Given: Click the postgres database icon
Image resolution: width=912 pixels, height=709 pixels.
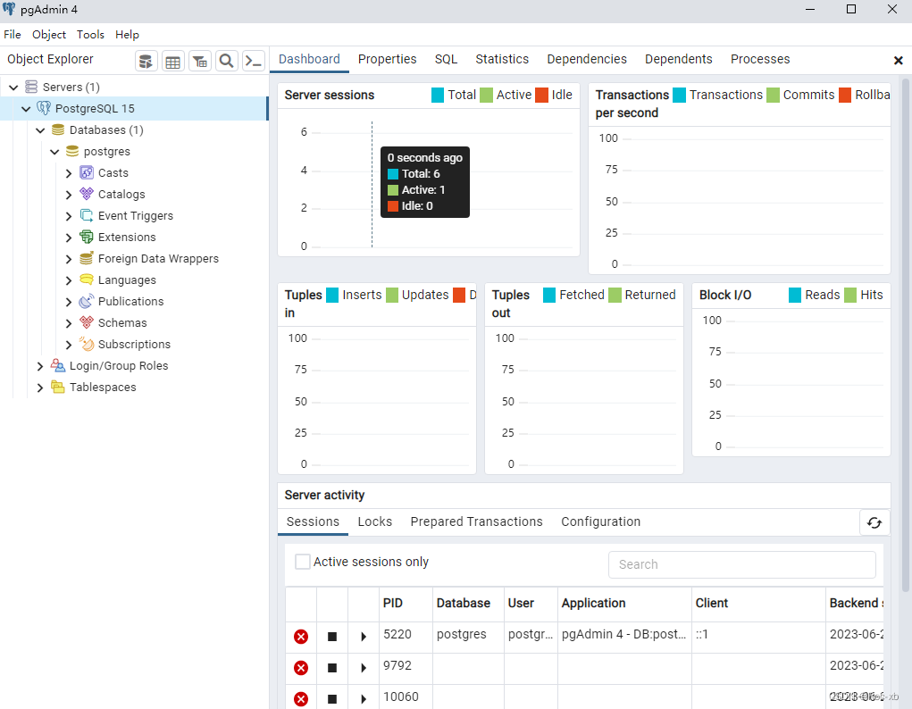Looking at the screenshot, I should (x=72, y=151).
